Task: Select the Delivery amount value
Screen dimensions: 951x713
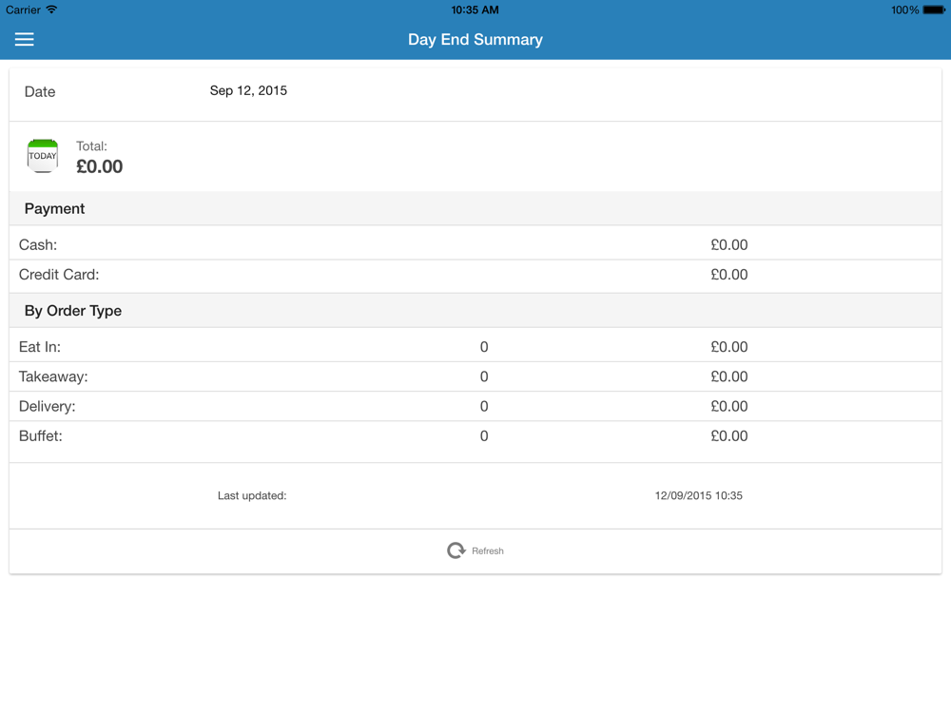Action: tap(728, 406)
